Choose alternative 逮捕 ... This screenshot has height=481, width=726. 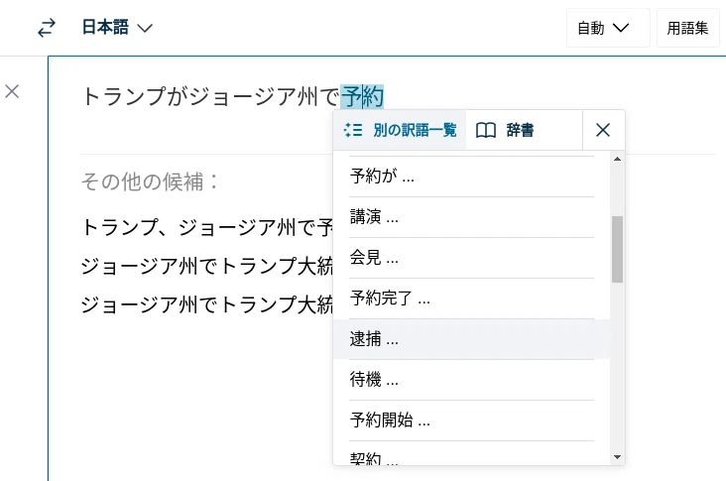coord(471,339)
